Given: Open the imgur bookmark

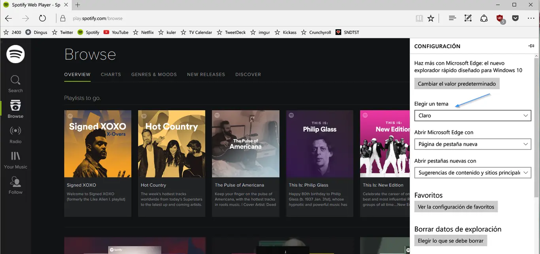Looking at the screenshot, I should click(260, 32).
